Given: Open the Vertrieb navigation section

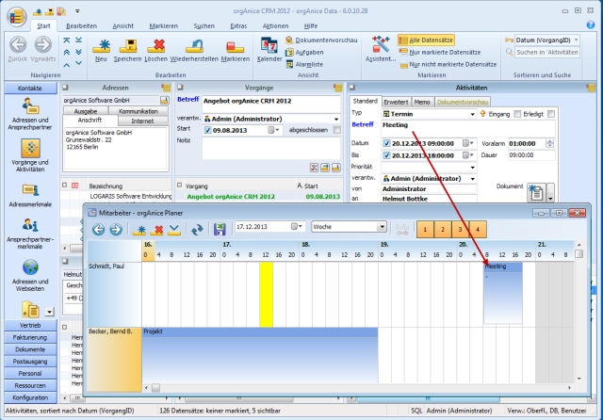Looking at the screenshot, I should (30, 325).
